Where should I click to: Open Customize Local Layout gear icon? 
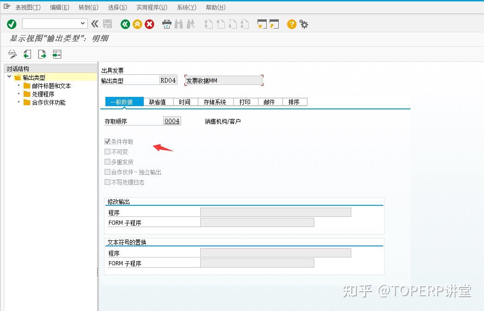(304, 24)
